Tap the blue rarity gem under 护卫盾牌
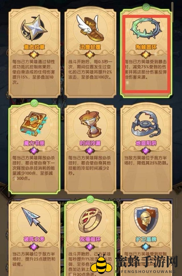Viewport: 182px width, 276px height. click(x=146, y=246)
